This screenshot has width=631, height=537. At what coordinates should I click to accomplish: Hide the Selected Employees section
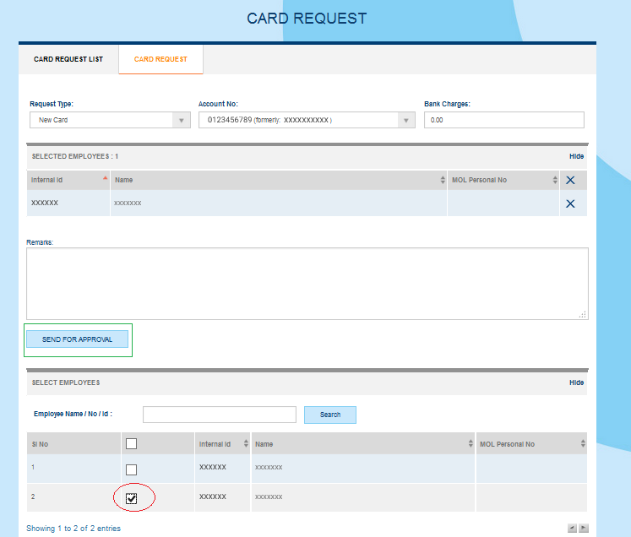coord(576,156)
